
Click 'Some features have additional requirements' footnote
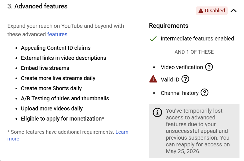[61, 132]
